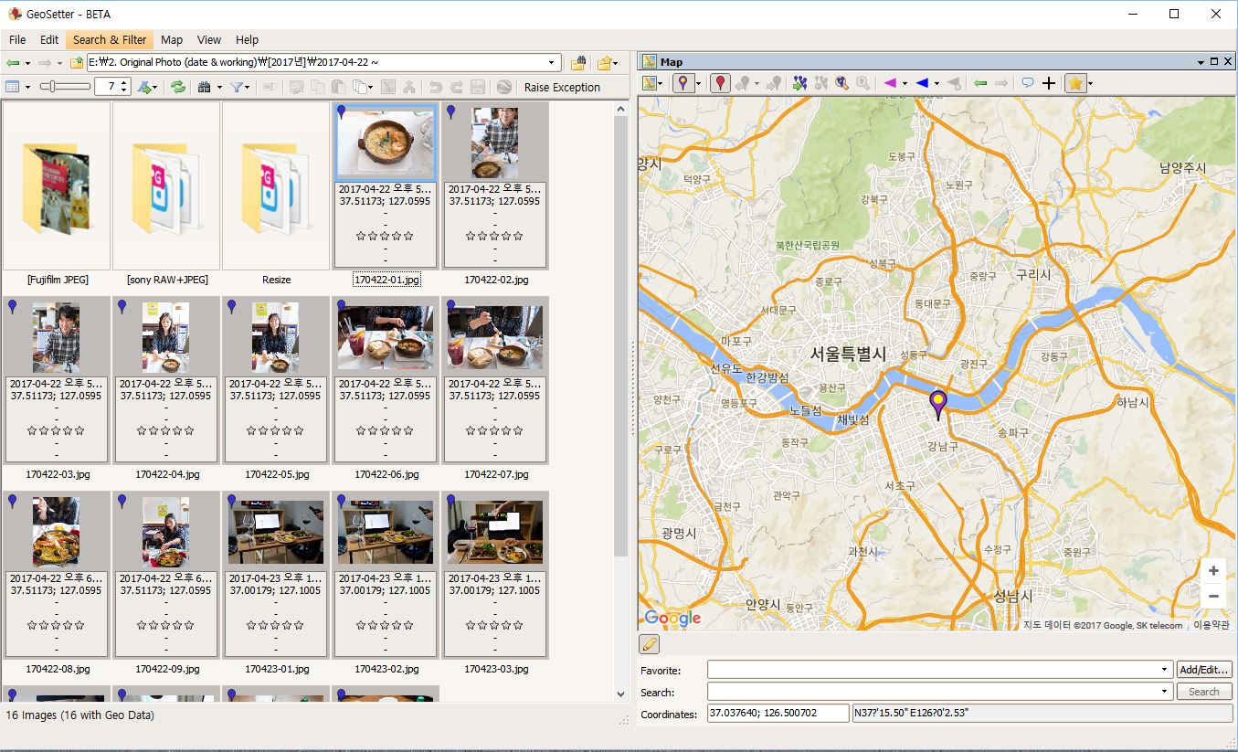Image resolution: width=1238 pixels, height=752 pixels.
Task: Click the speech bubble icon in map toolbar
Action: (1027, 83)
